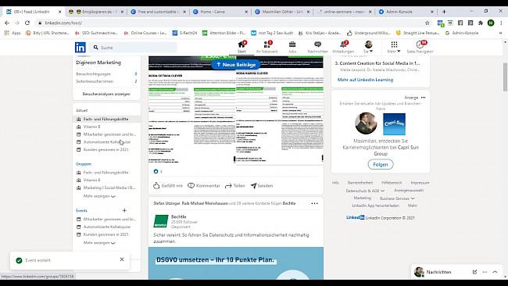The width and height of the screenshot is (508, 286).
Task: Open the Chrome three-dot menu
Action: click(501, 23)
